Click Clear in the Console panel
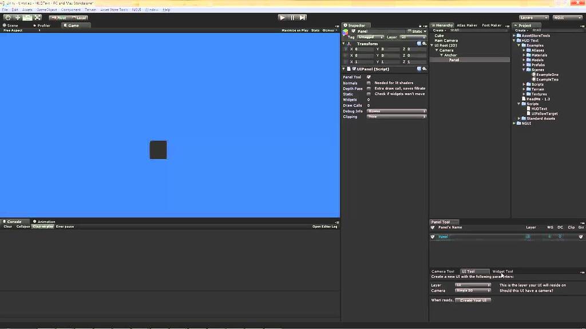The width and height of the screenshot is (586, 329). (7, 226)
